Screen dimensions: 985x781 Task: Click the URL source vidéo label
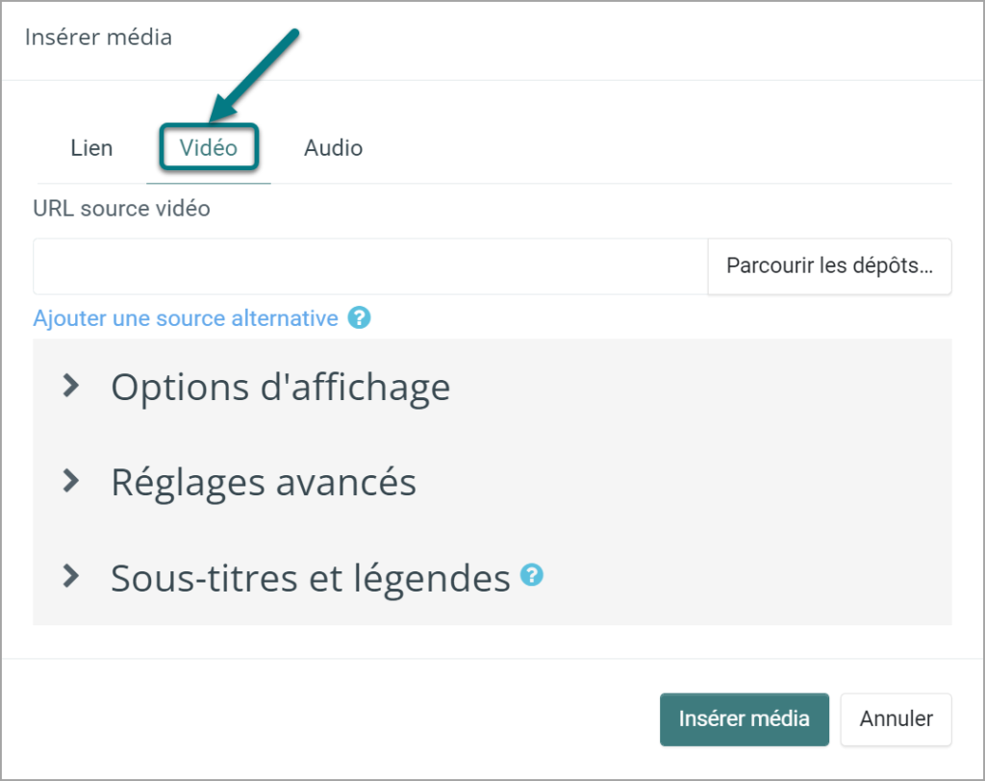121,209
